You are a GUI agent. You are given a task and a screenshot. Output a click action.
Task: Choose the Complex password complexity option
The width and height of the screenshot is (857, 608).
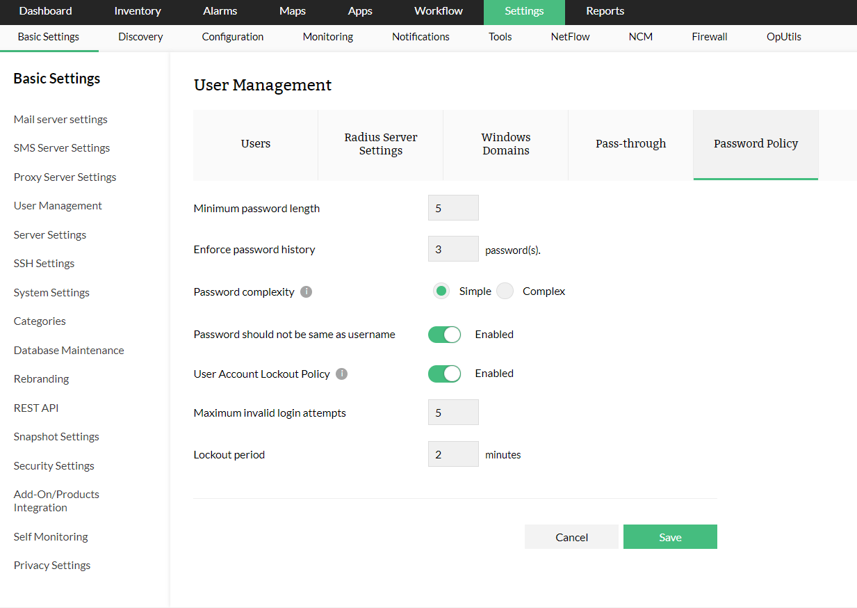[505, 291]
